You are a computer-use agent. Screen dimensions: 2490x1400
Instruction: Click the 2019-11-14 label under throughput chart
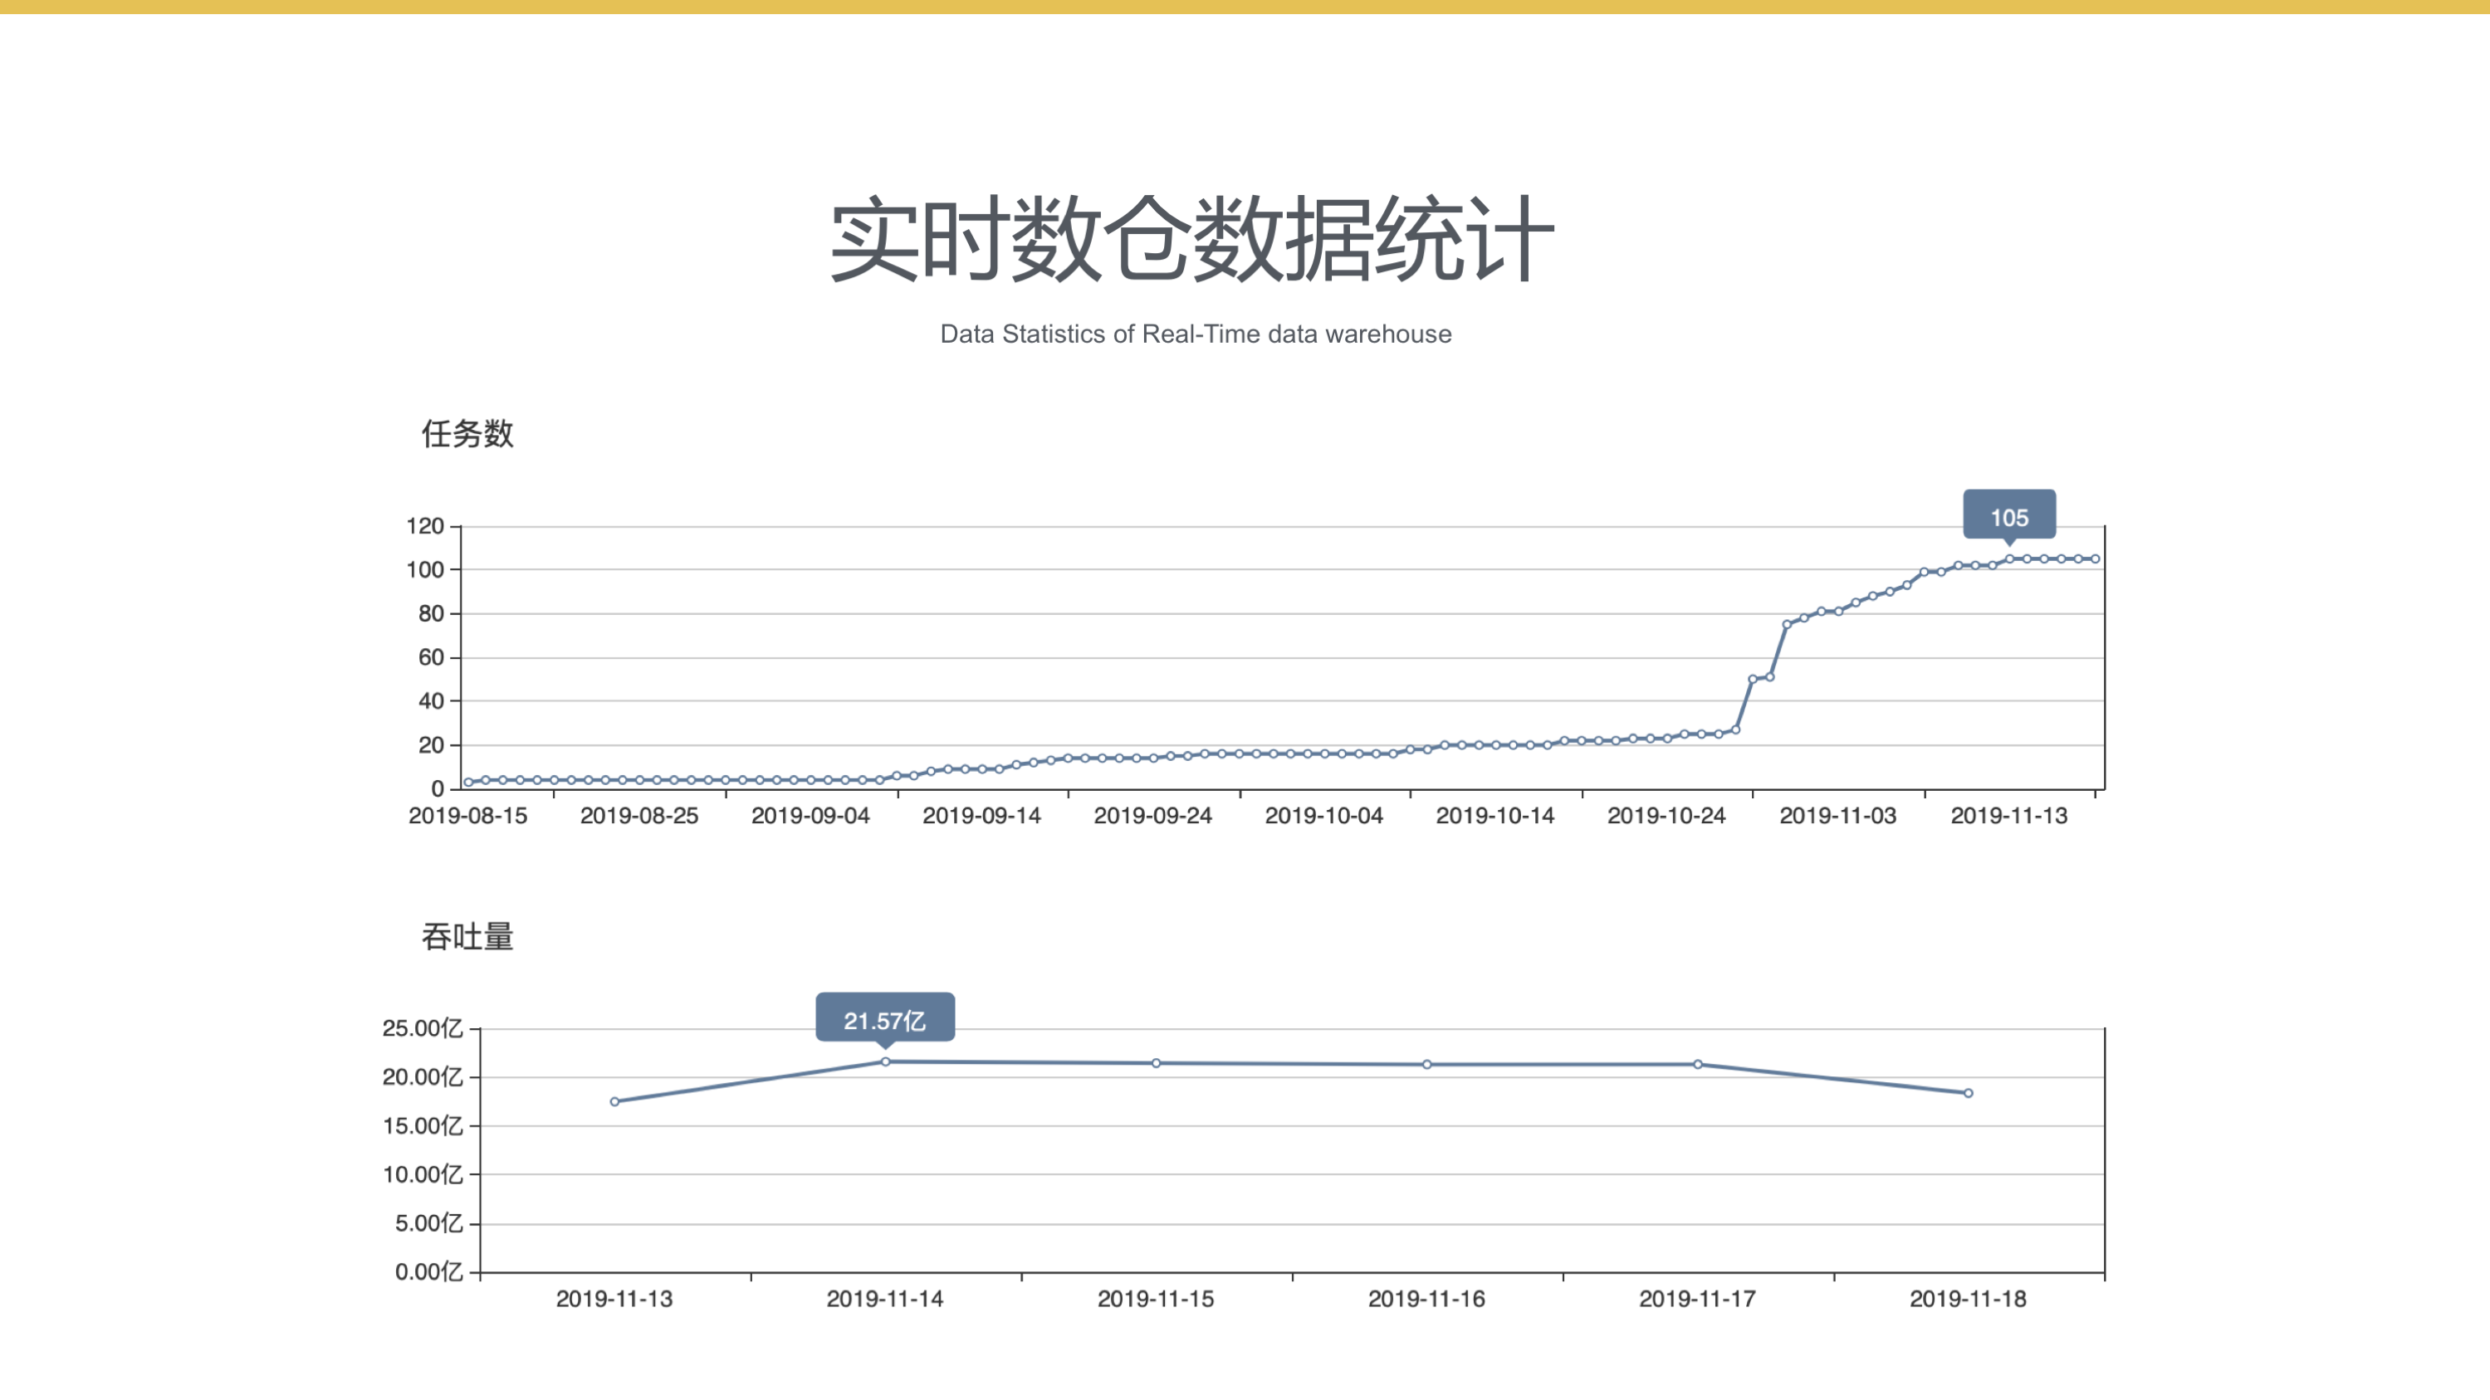click(x=884, y=1300)
